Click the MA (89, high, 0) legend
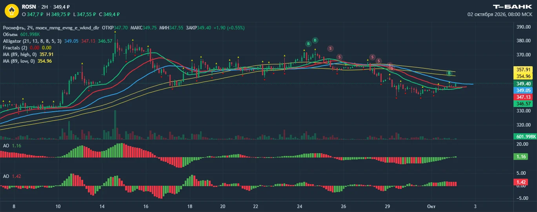 click(28, 54)
